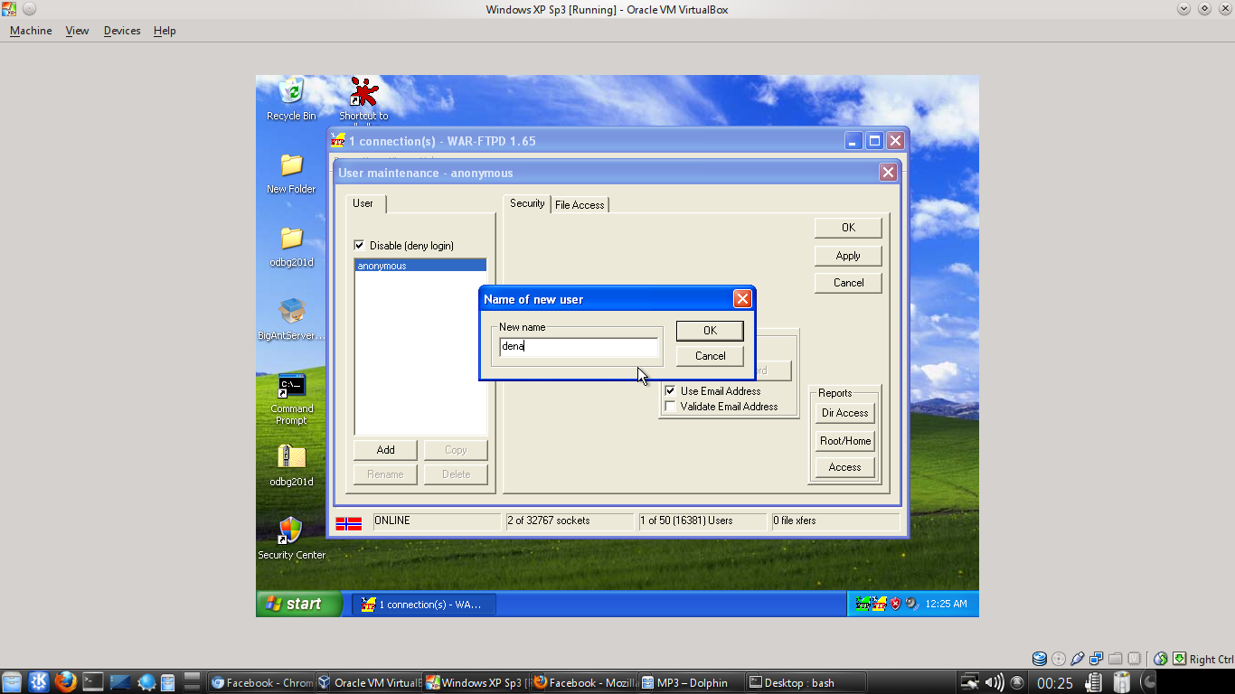Click the VirtualBox USB status icon
The height and width of the screenshot is (694, 1235).
coord(1078,659)
